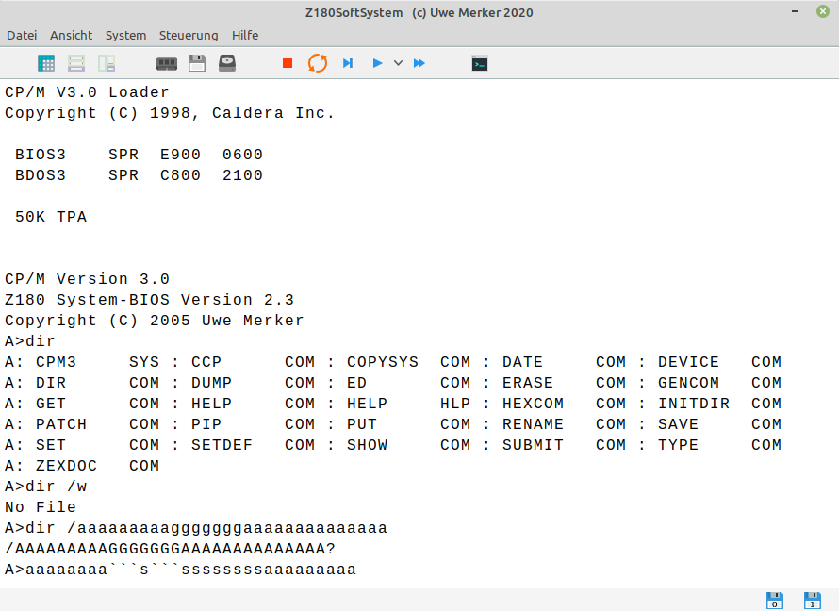Click the SETDEF file name
This screenshot has width=839, height=611.
point(222,445)
